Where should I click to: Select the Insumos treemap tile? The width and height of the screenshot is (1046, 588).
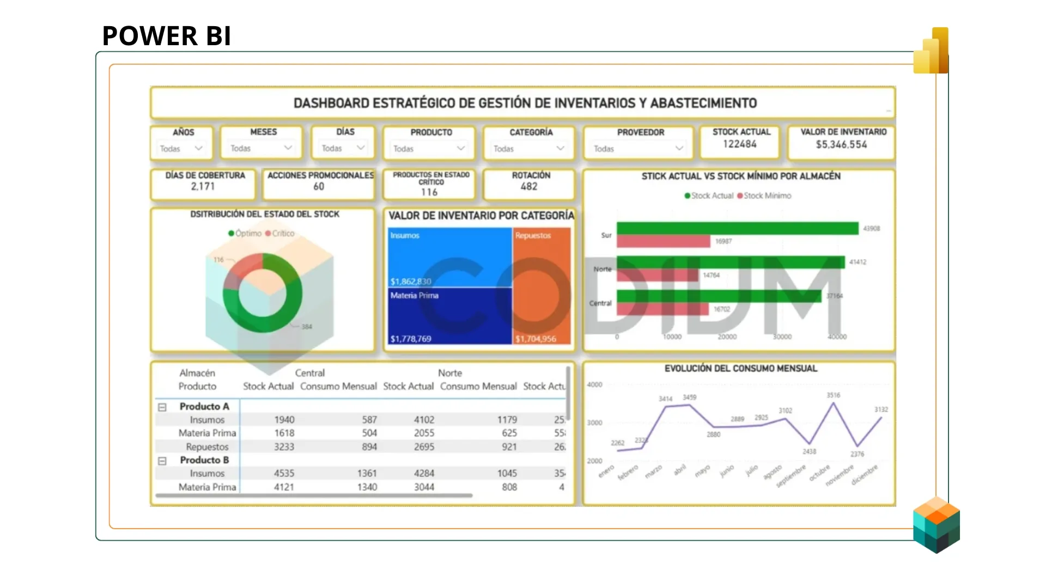449,258
